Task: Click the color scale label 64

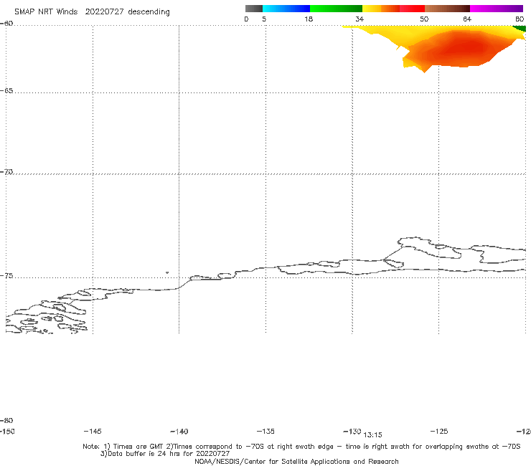Action: pos(467,19)
